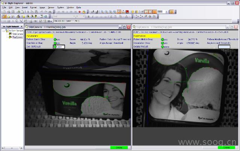The image size is (240, 151).
Task: Select TopCamera in the network tree
Action: [x=17, y=37]
